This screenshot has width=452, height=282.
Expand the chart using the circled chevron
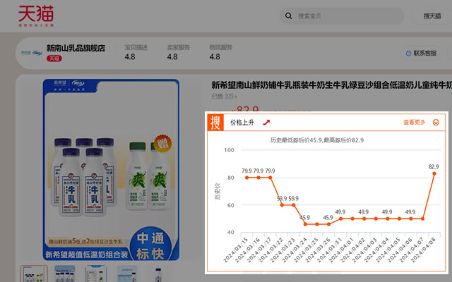[436, 123]
